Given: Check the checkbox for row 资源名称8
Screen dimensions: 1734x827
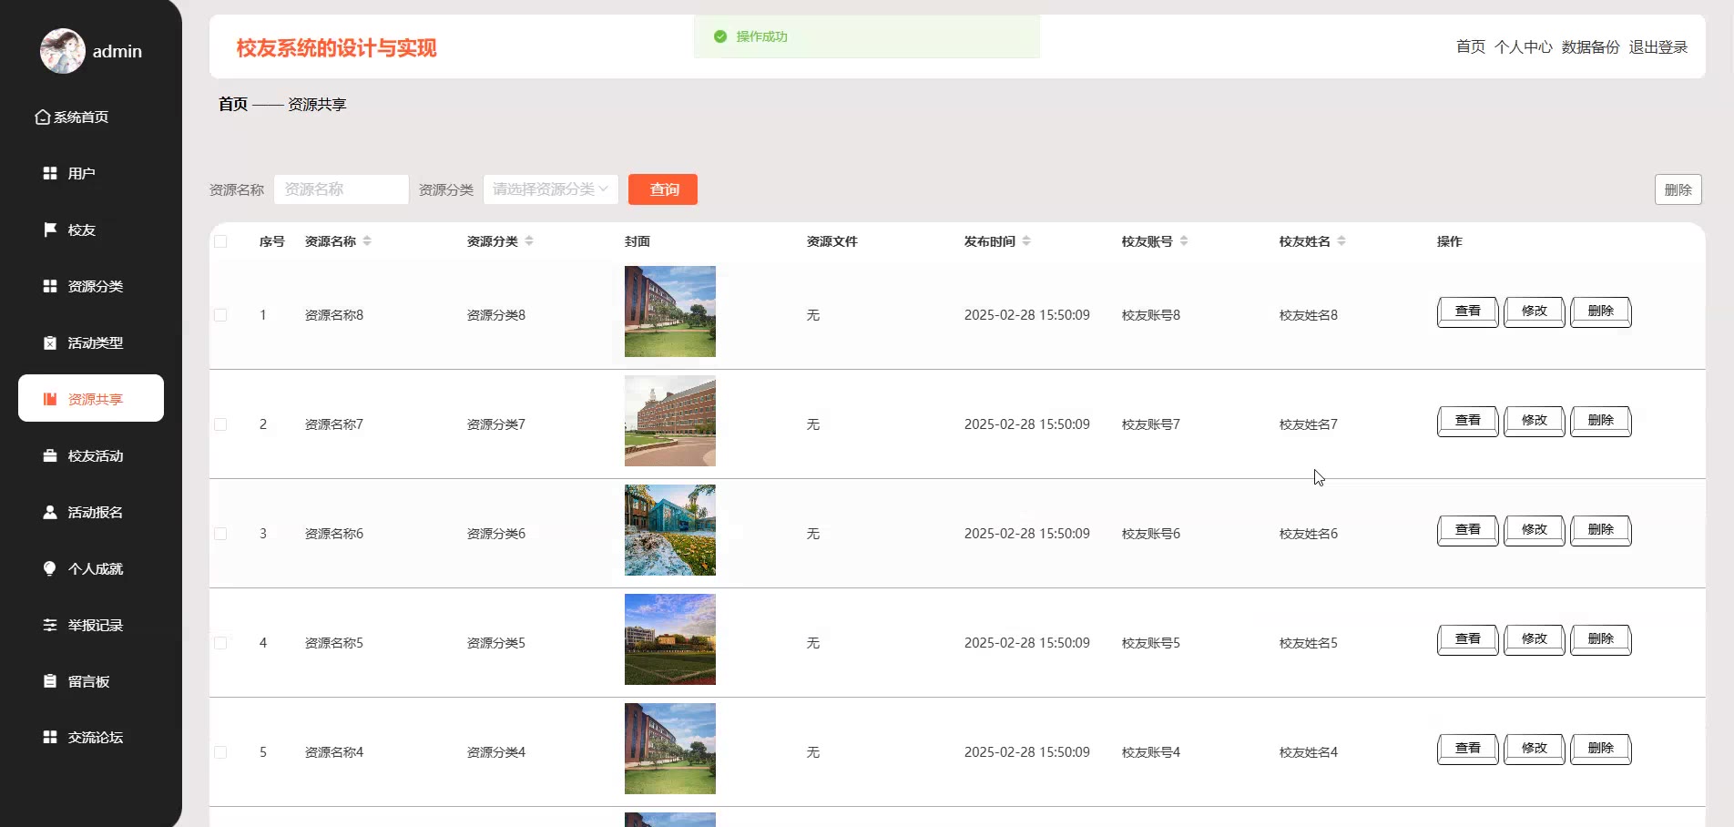Looking at the screenshot, I should click(220, 315).
